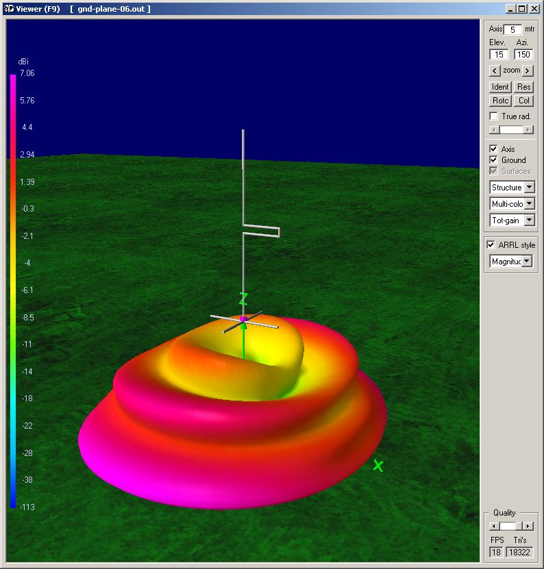Click the Quality slider thumb

click(x=508, y=526)
